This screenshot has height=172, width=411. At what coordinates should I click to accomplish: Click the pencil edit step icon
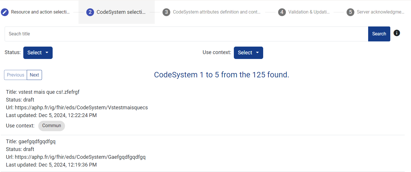click(x=5, y=12)
